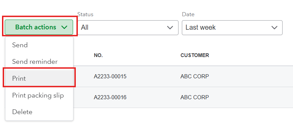Open the Status filter showing All
This screenshot has width=293, height=135.
coord(128,27)
